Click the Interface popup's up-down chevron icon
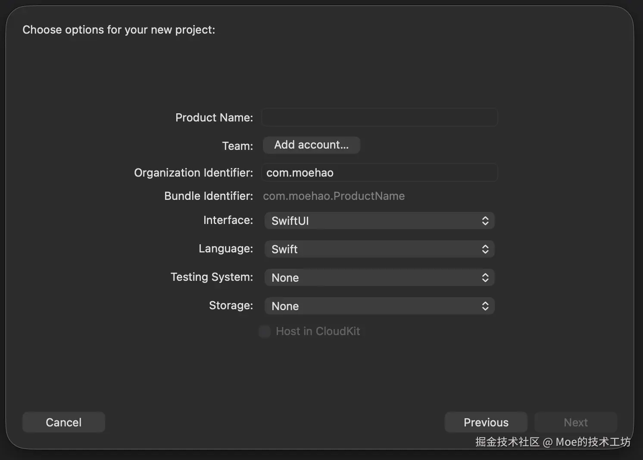Viewport: 643px width, 460px height. [485, 221]
